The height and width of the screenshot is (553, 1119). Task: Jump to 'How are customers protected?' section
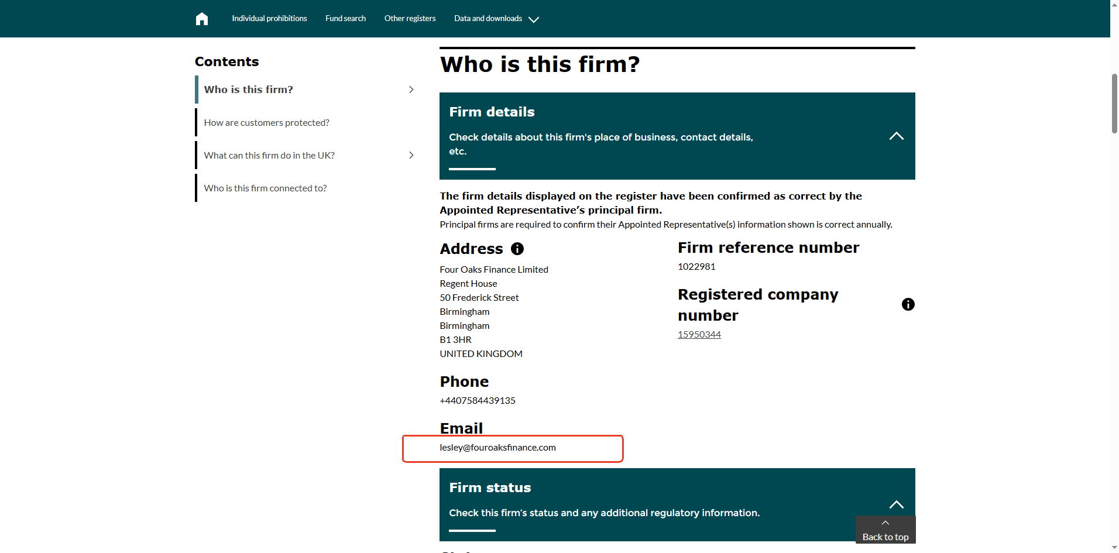coord(266,123)
